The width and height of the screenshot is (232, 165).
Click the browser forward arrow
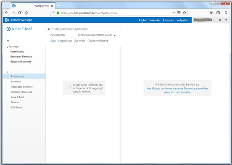click(x=13, y=13)
